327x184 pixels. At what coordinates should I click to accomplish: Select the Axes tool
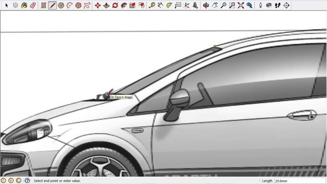coord(186,6)
